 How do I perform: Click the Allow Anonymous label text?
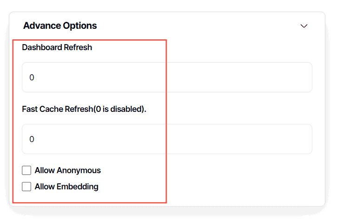pyautogui.click(x=67, y=170)
